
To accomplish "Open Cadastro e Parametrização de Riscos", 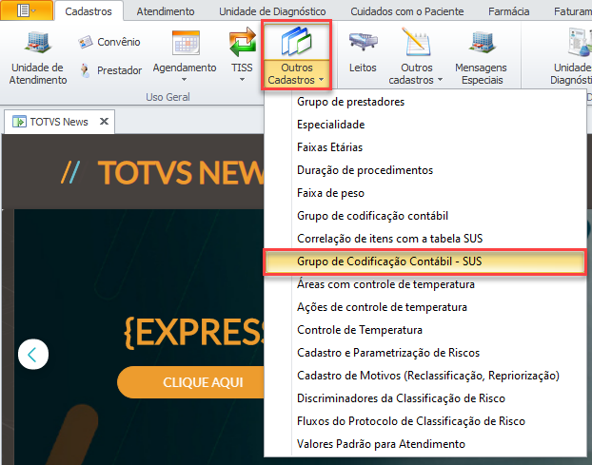I will pyautogui.click(x=425, y=353).
